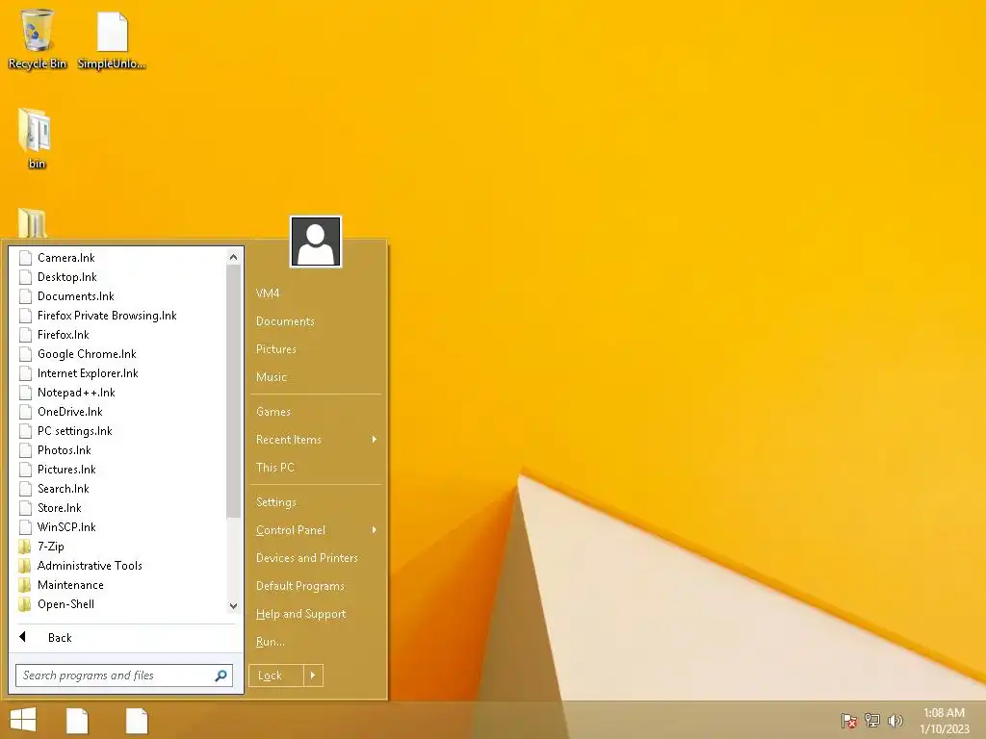Click the volume speaker tray icon

(895, 720)
